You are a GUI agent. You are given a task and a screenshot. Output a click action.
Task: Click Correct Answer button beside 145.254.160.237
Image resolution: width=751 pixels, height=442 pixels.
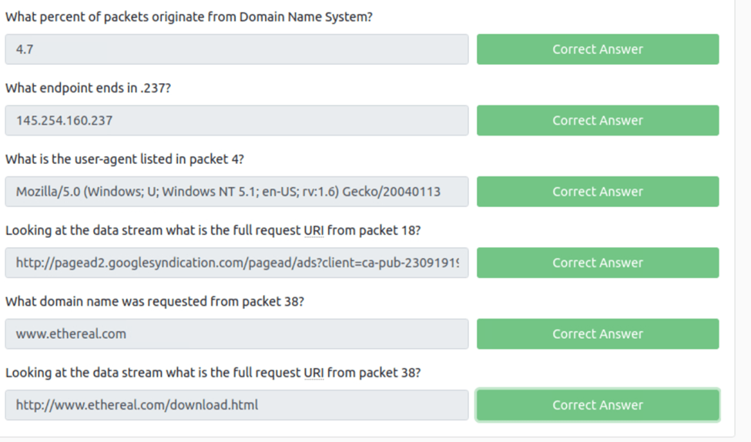(598, 120)
